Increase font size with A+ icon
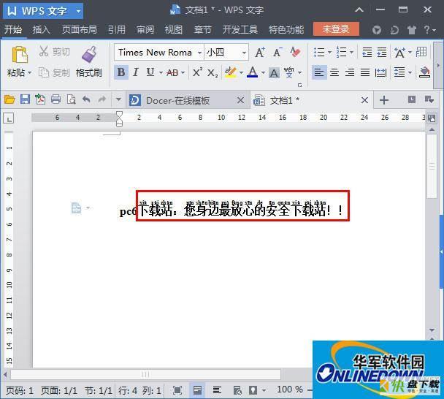Screen dimensions: 444x399 click(260, 53)
